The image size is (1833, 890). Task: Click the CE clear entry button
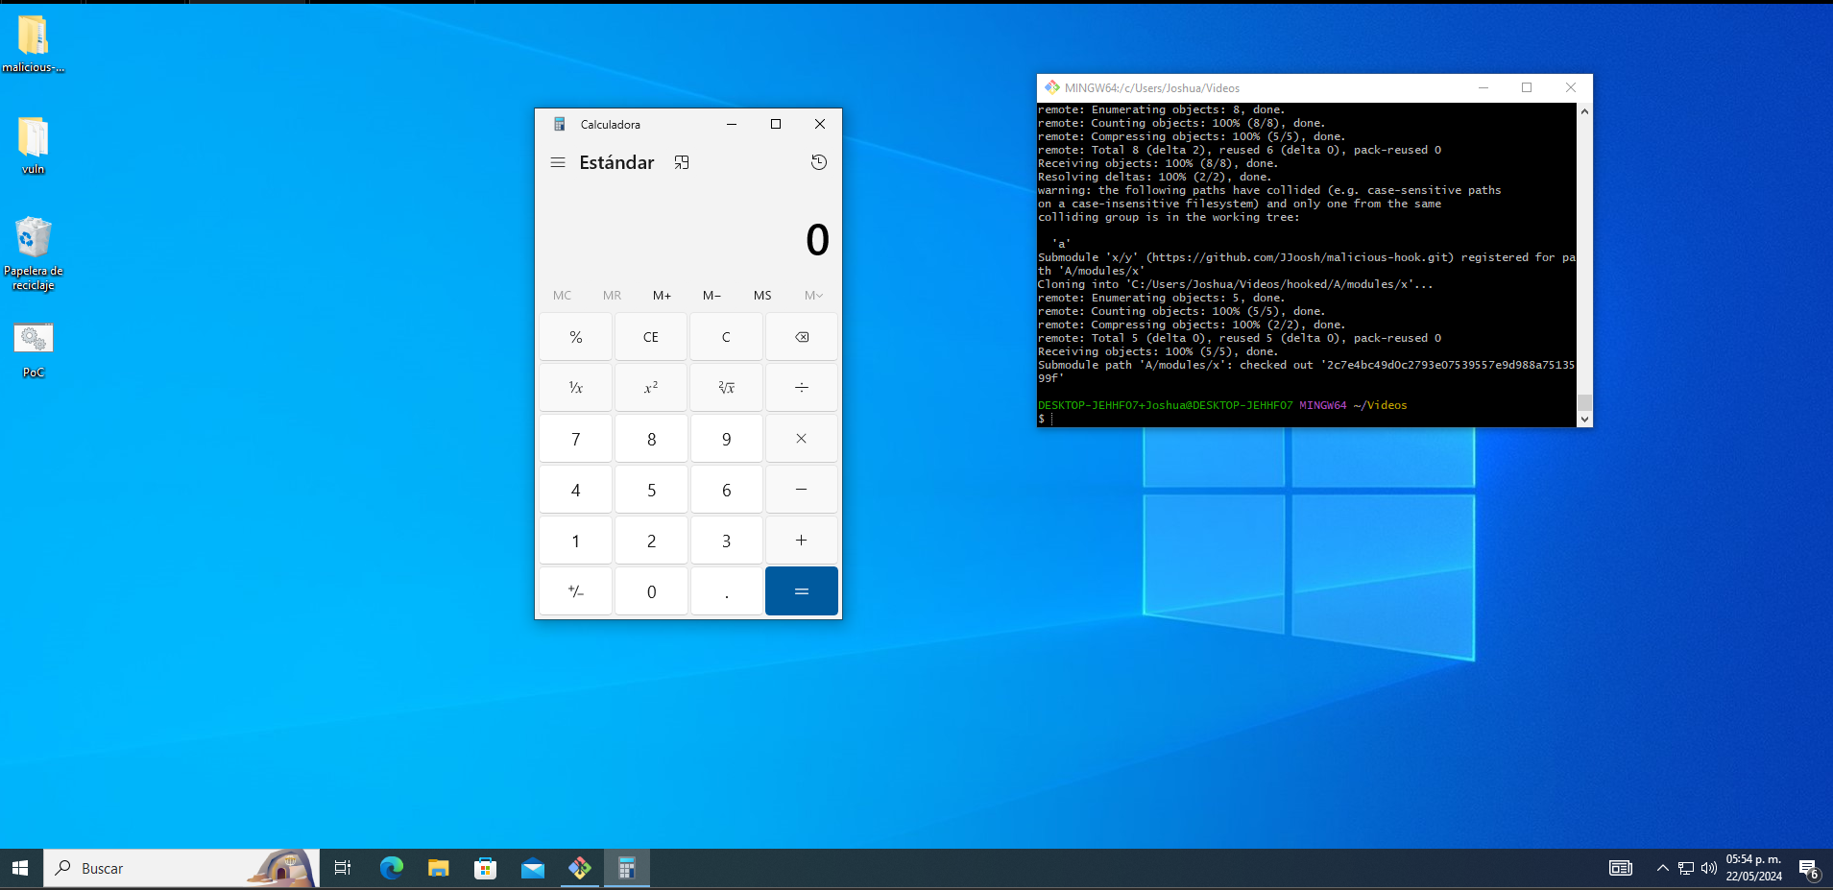click(x=651, y=337)
